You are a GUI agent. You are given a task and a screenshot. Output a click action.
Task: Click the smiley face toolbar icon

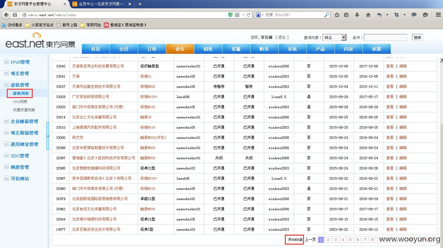(x=425, y=15)
